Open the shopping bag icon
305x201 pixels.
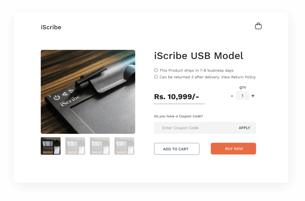(258, 26)
